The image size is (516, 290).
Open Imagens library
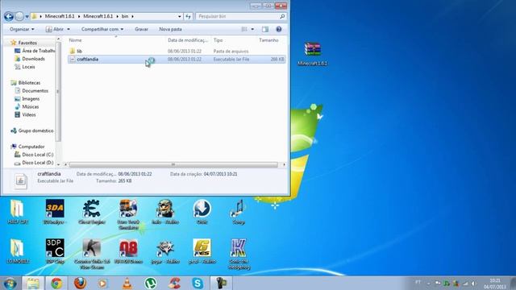tap(27, 98)
